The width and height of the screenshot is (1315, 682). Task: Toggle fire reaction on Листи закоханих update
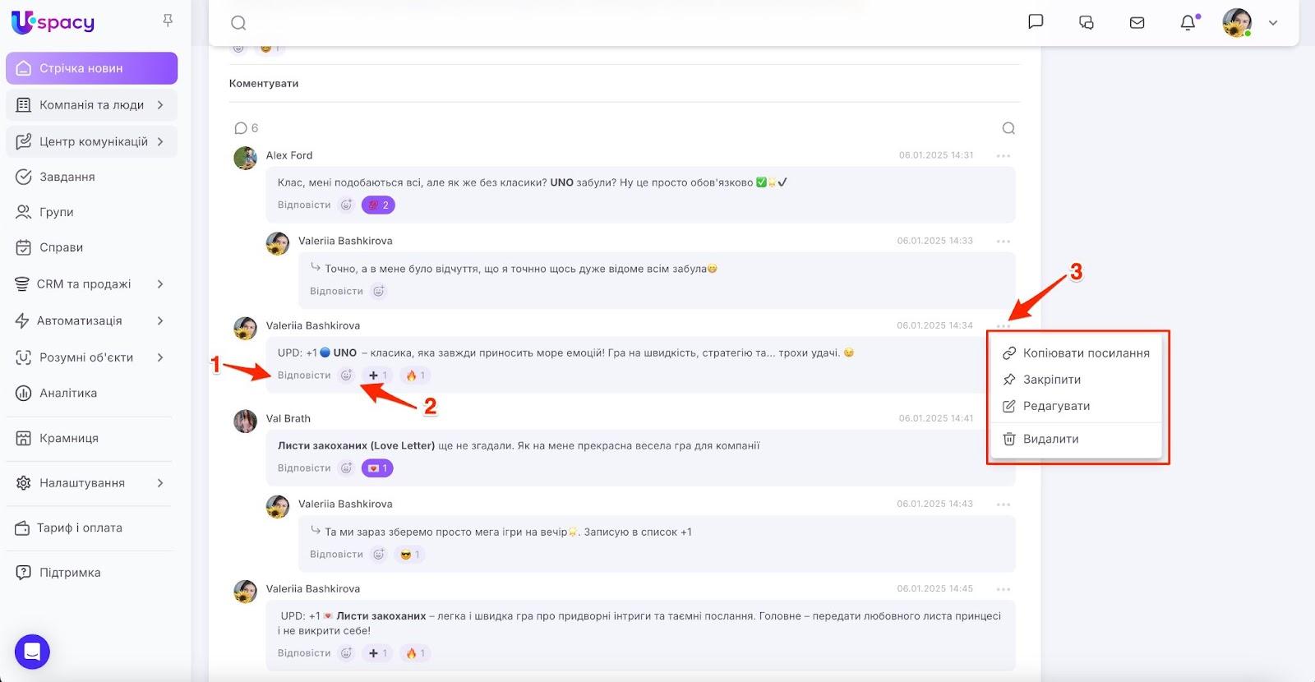pyautogui.click(x=416, y=653)
